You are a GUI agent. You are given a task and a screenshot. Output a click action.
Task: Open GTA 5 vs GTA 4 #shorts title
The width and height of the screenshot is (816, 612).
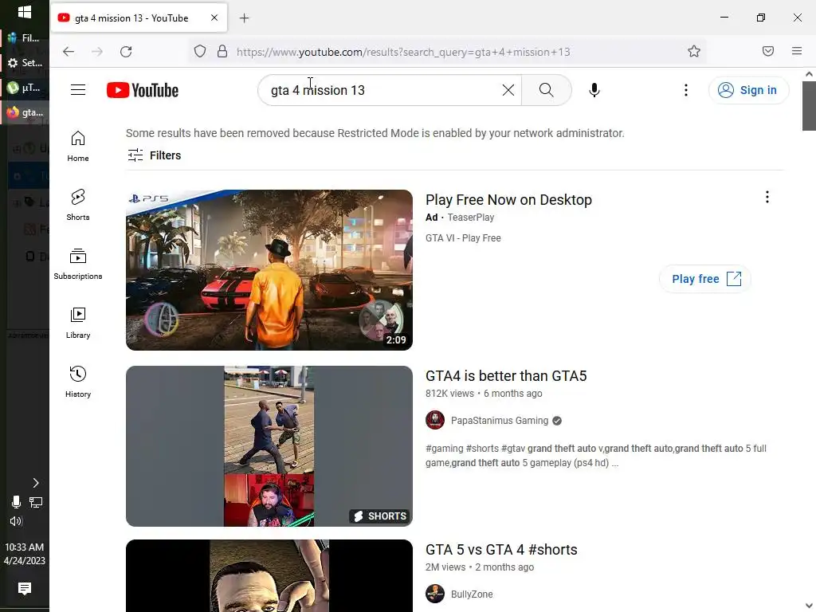(x=501, y=550)
